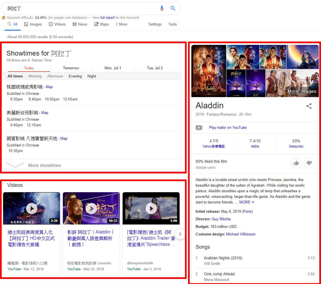Screen dimensions: 321x284
Task: Open the Michael Wilkinson costume design link
Action: tap(240, 234)
